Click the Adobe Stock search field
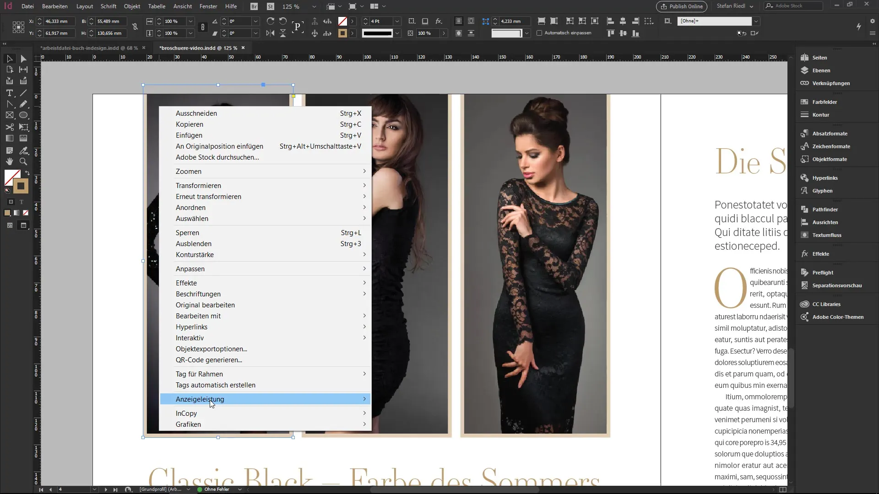This screenshot has height=494, width=879. click(794, 6)
